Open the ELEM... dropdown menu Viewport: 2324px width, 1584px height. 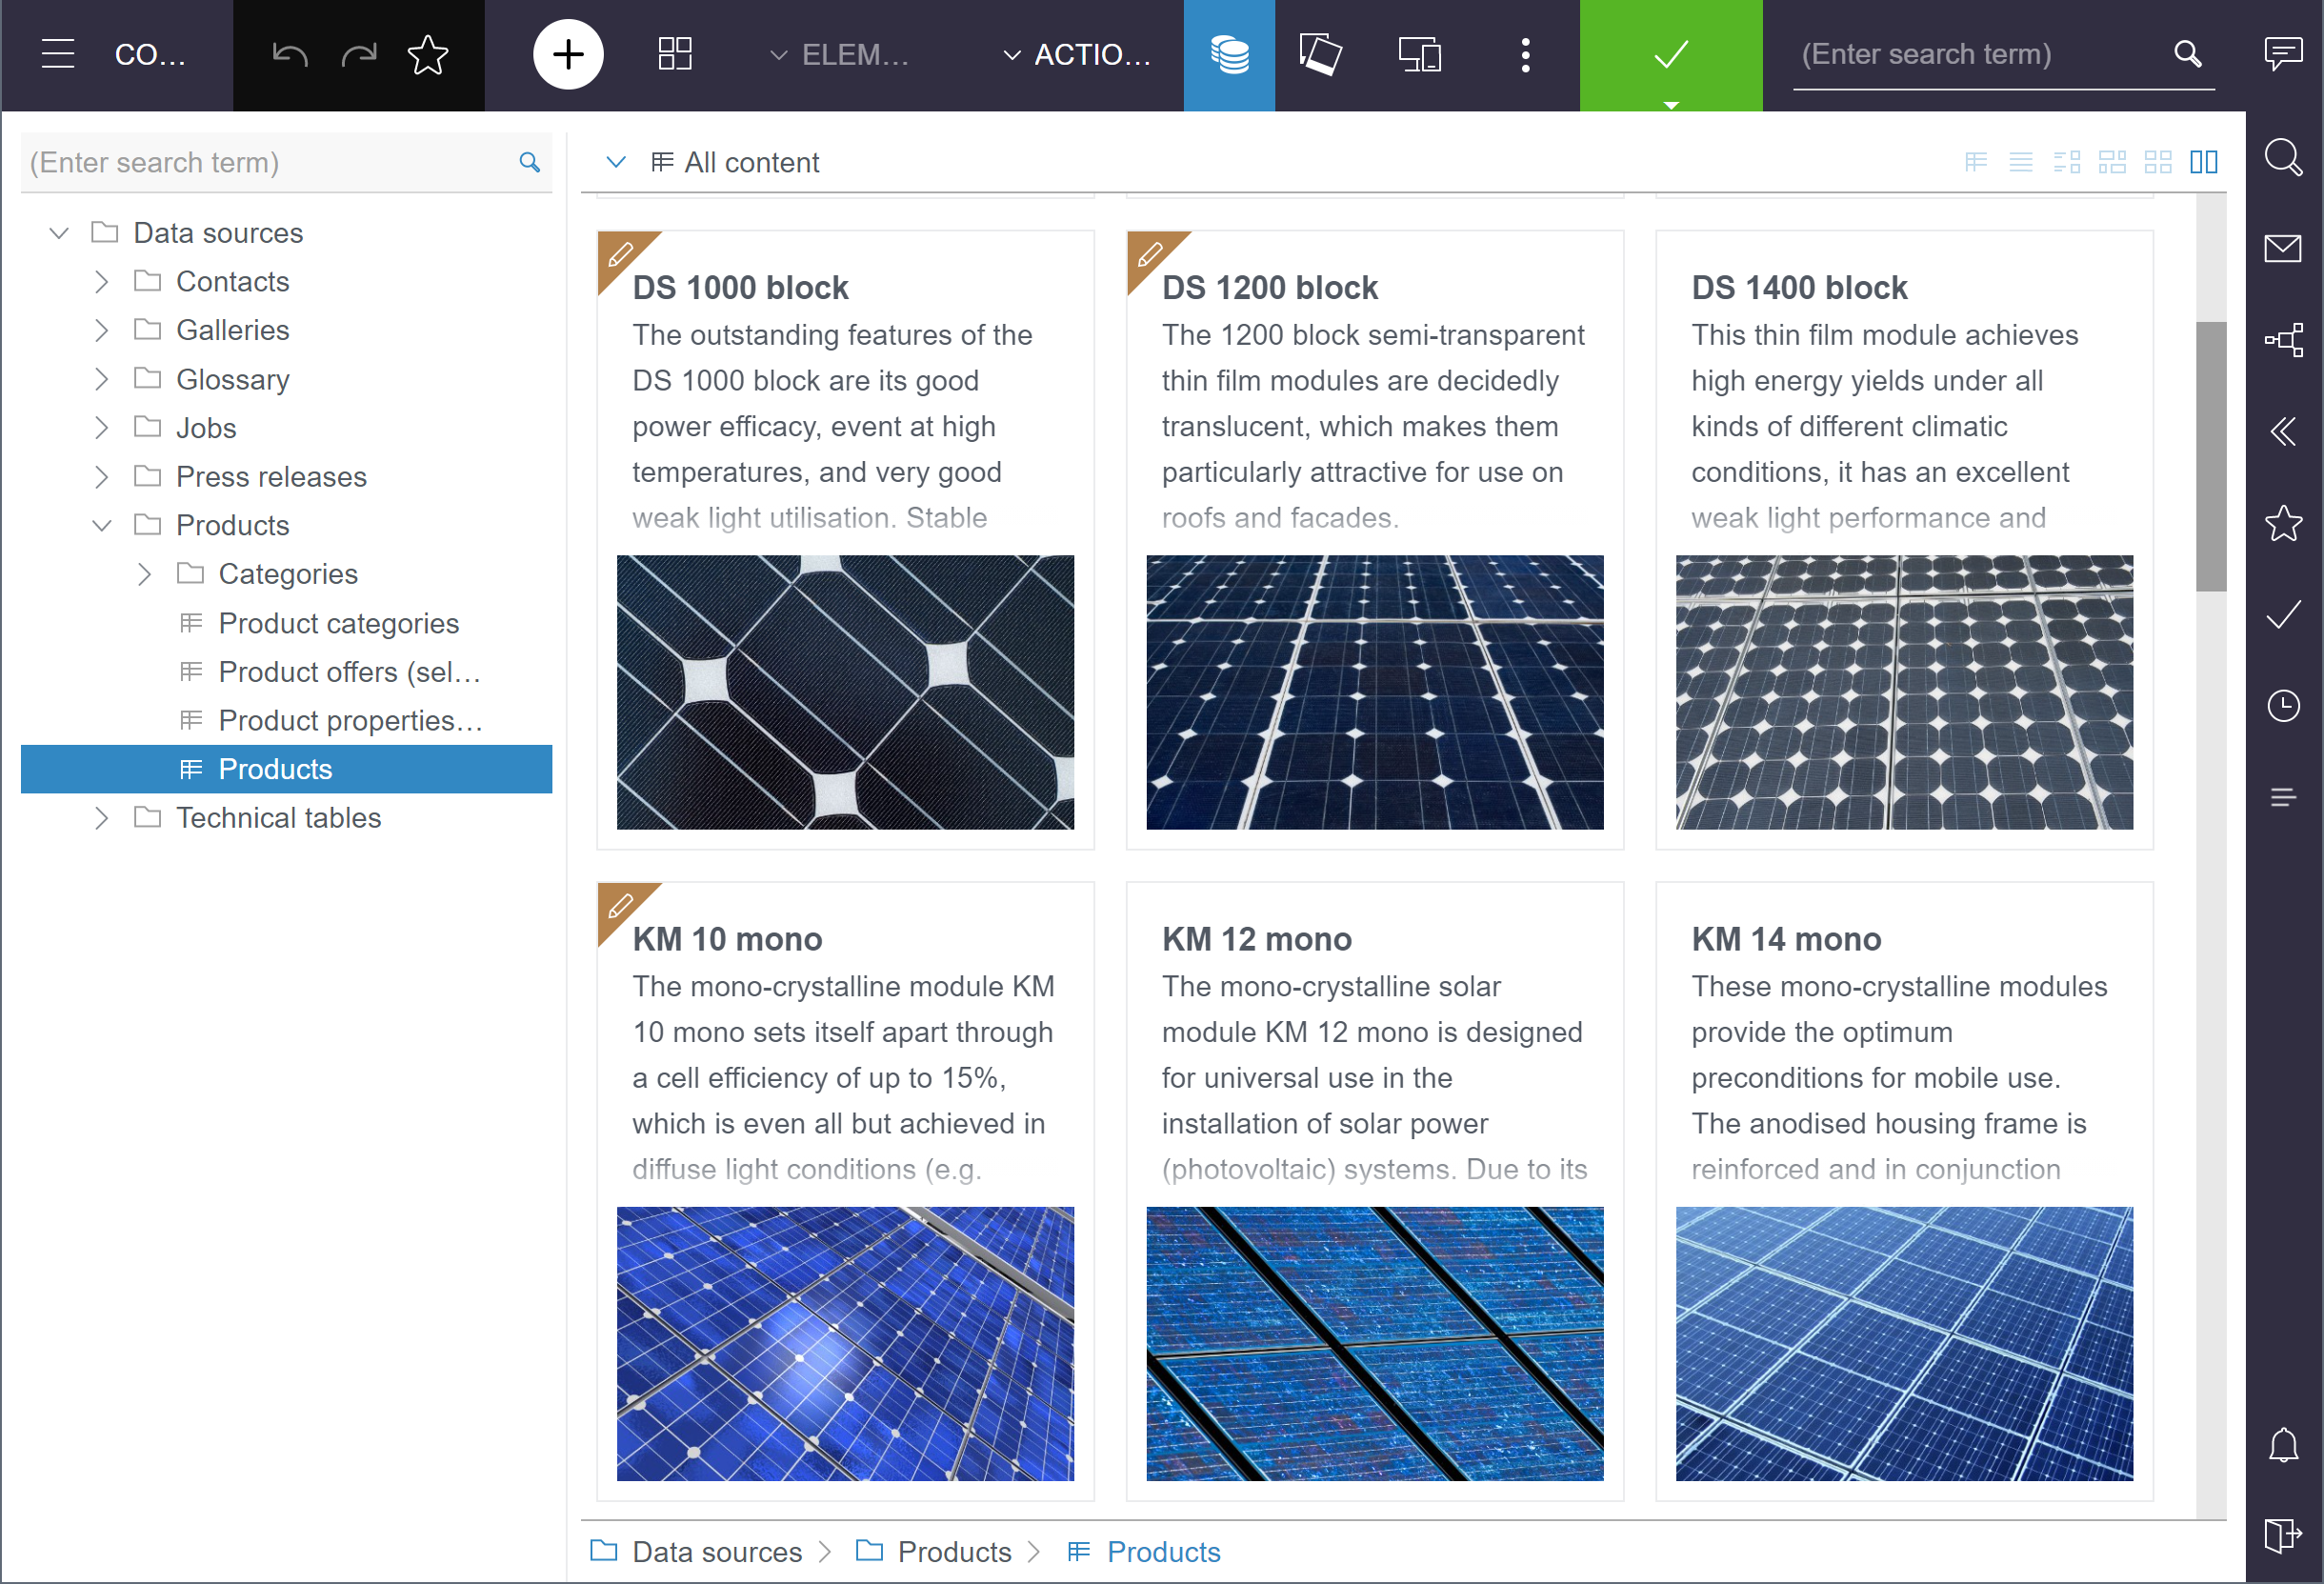point(840,55)
